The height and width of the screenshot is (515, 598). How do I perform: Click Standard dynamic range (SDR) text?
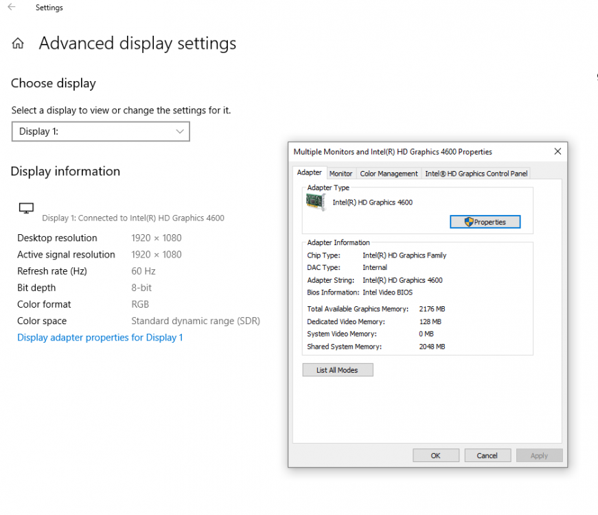[x=196, y=321]
